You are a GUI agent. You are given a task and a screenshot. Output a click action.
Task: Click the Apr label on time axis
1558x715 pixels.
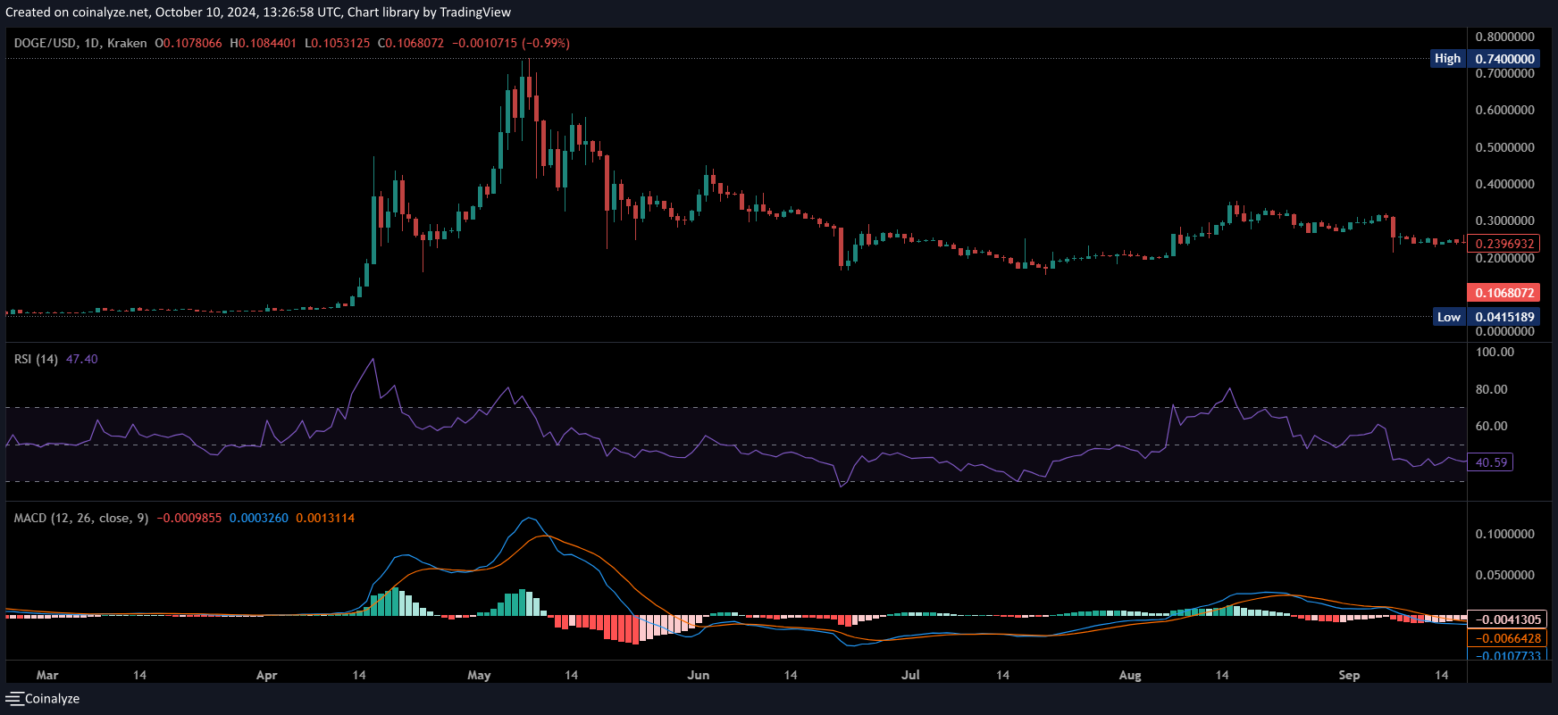point(266,675)
